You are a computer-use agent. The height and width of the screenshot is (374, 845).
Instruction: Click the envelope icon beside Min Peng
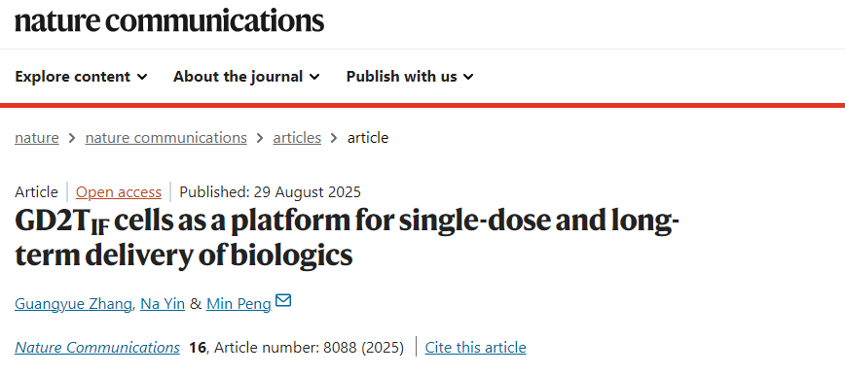[283, 300]
